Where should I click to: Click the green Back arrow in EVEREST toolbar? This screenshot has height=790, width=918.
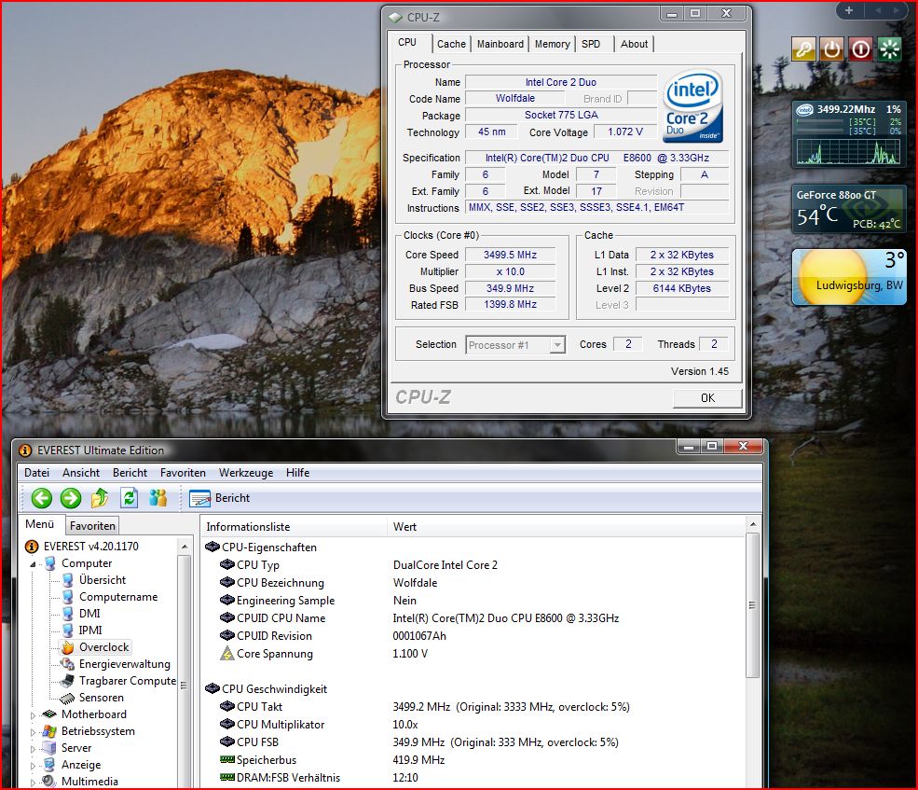(x=42, y=498)
